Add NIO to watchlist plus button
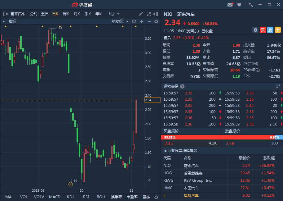Viewport: 283px width, 201px height. tap(278, 30)
